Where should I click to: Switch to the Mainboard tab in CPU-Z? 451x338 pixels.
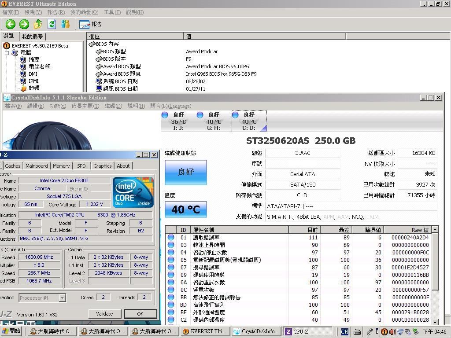[x=37, y=166]
